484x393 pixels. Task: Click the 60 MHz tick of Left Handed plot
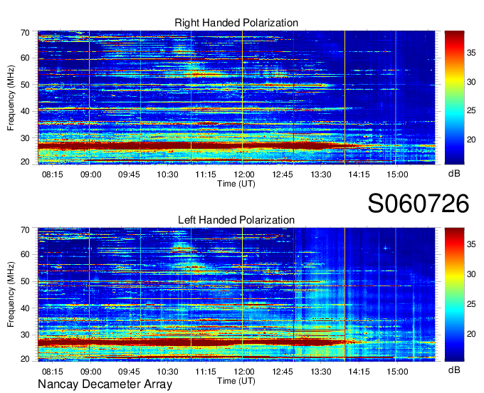25,255
